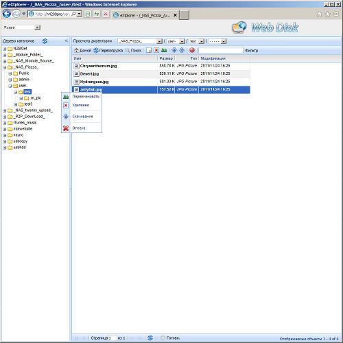This screenshot has height=343, width=343.
Task: Click the browser address bar
Action: point(52,14)
